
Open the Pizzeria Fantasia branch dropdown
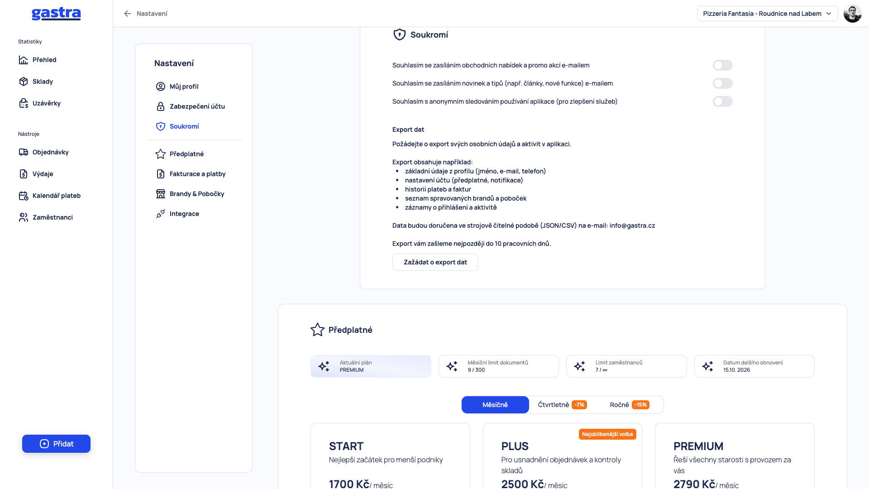pos(767,14)
